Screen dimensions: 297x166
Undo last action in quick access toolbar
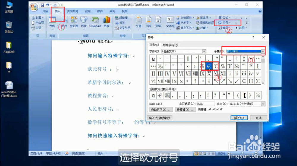click(47, 5)
